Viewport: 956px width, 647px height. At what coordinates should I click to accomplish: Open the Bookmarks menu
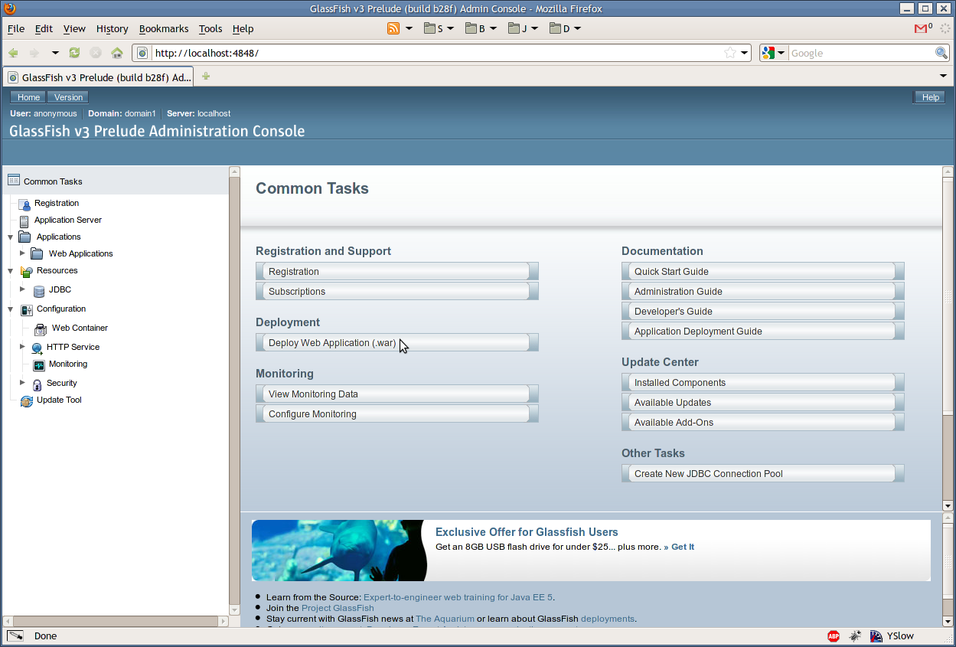[x=163, y=28]
